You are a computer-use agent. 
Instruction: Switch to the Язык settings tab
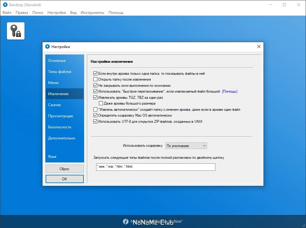tap(65, 157)
